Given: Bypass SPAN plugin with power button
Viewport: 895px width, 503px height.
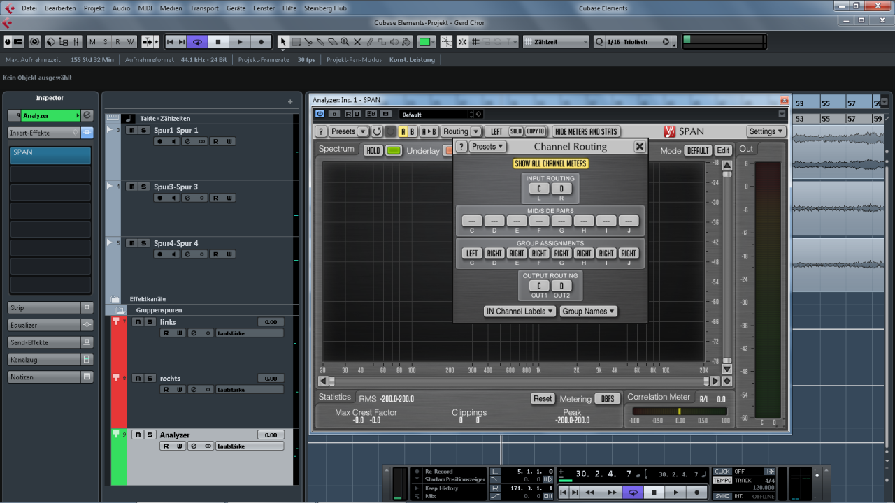Looking at the screenshot, I should 320,114.
